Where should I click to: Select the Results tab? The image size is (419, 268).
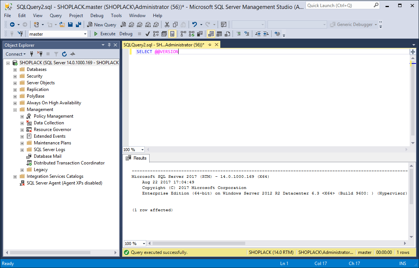click(x=136, y=158)
